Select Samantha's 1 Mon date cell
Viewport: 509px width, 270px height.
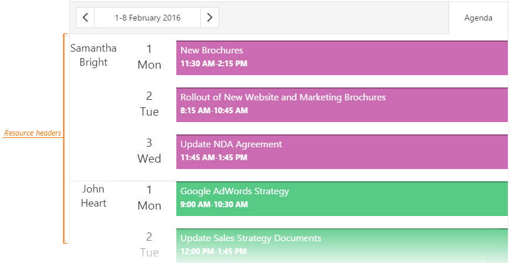[149, 57]
